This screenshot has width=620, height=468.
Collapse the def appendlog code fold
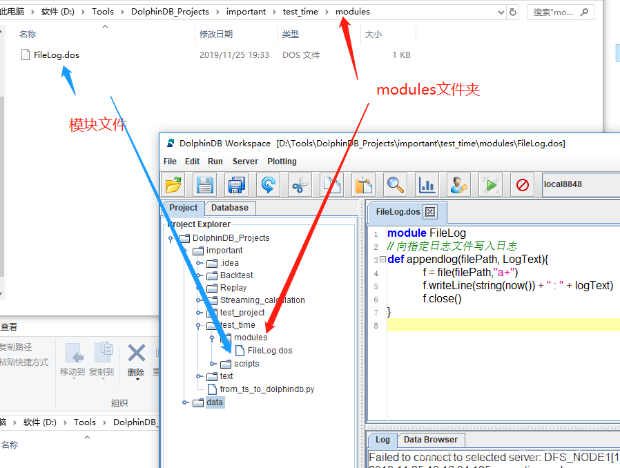382,260
